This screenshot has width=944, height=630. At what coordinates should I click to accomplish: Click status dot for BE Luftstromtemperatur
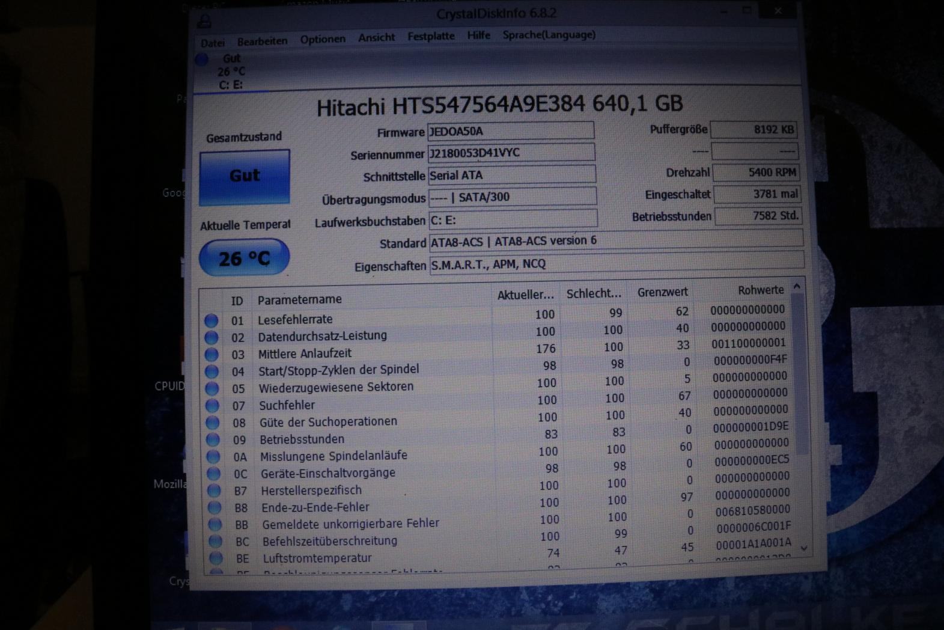click(216, 558)
